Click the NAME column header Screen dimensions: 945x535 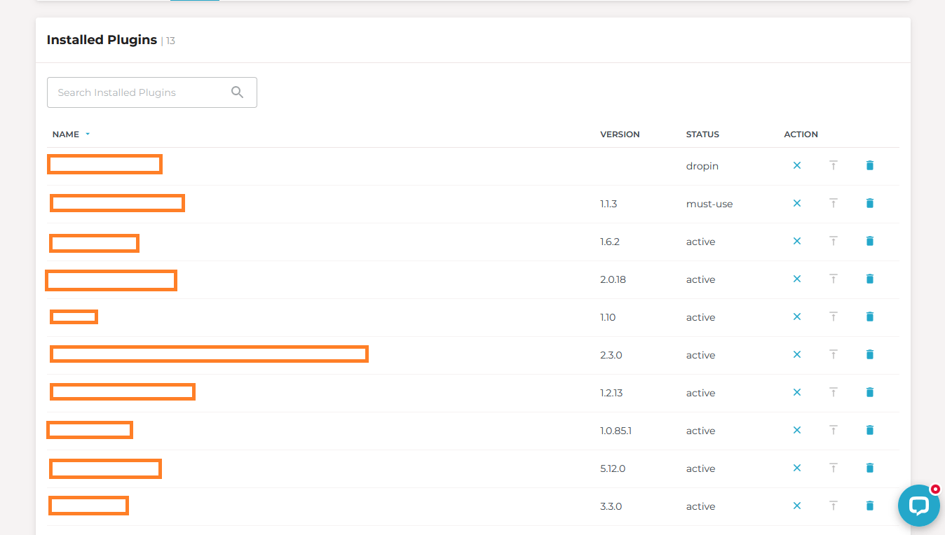click(66, 134)
